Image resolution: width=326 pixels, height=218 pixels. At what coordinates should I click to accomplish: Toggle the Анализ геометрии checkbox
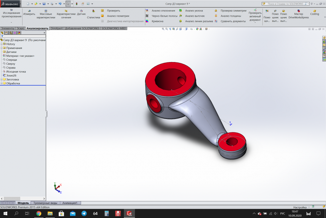coord(102,16)
